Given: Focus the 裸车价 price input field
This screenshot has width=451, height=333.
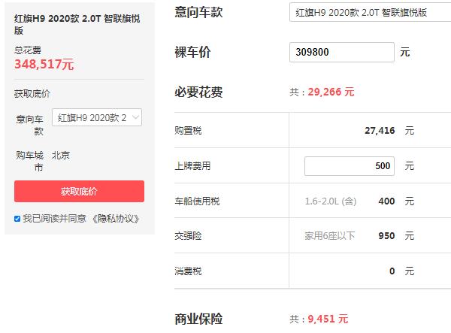Looking at the screenshot, I should (341, 53).
